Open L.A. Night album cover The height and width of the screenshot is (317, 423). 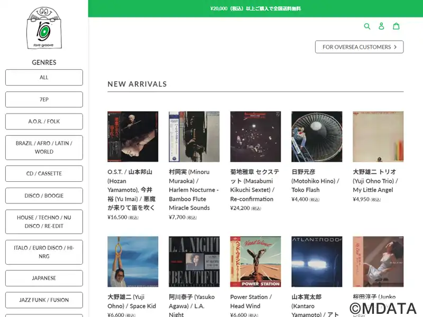point(194,262)
